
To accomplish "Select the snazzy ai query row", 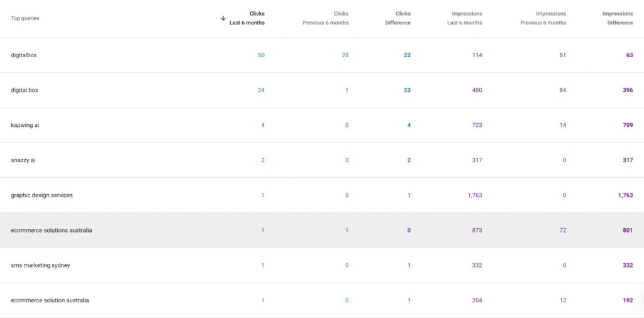I will [23, 160].
